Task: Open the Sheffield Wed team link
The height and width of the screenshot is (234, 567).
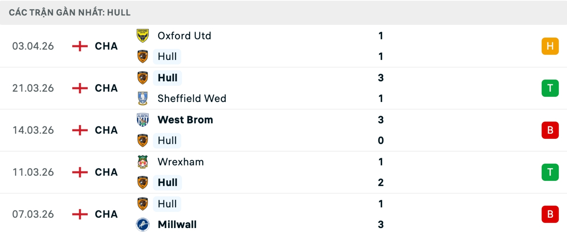Action: (x=192, y=98)
